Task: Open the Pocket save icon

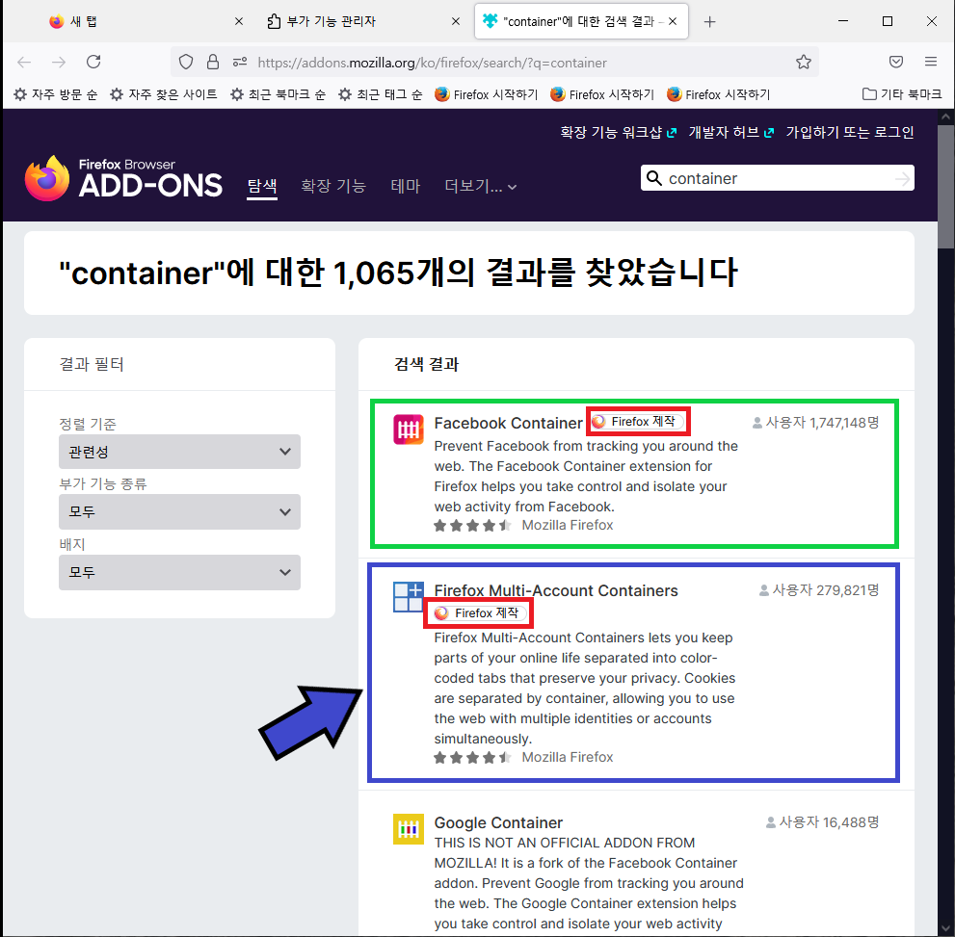Action: point(896,62)
